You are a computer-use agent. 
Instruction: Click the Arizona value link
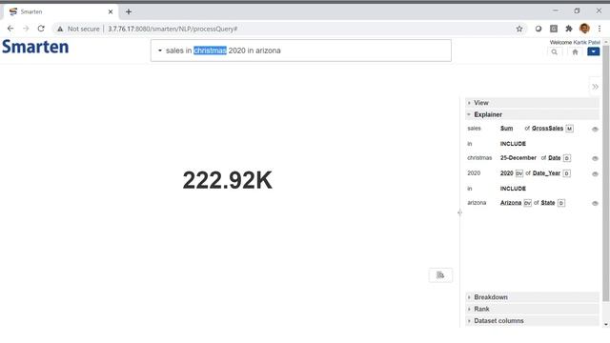coord(511,203)
